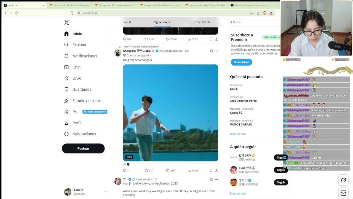Open Guardados bookmarks in sidebar
Screen dimensions: 353x199
coord(77,90)
